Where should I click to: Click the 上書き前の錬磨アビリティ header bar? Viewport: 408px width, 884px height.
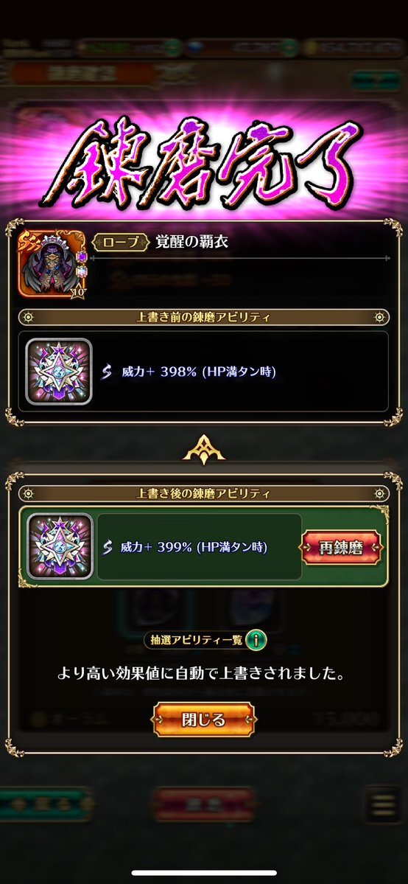coord(204,317)
